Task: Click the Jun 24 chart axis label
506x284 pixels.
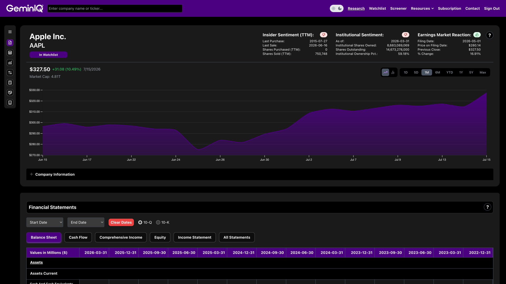Action: pos(176,160)
